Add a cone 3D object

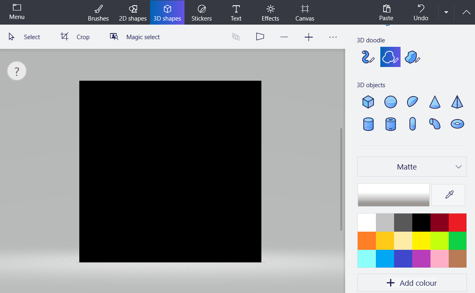435,102
